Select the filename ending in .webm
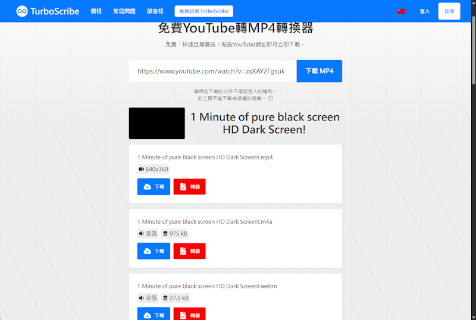Screen dimensions: 476x320 [207, 286]
